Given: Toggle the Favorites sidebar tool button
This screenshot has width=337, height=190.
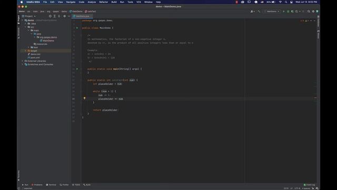Looking at the screenshot, I should pos(19,176).
